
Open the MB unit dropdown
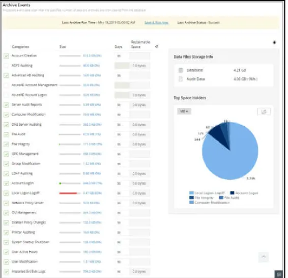pyautogui.click(x=184, y=111)
